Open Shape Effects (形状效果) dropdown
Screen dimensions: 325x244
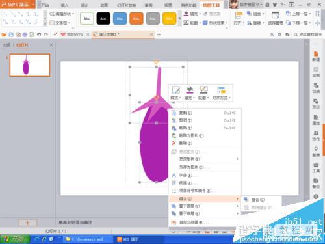215,23
